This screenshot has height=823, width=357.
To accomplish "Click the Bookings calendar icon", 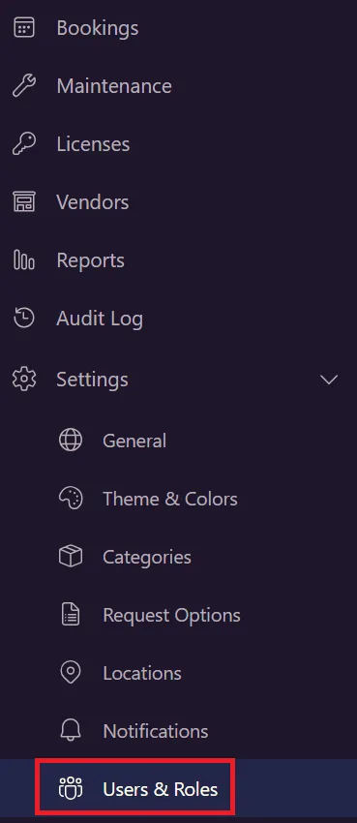I will point(23,27).
